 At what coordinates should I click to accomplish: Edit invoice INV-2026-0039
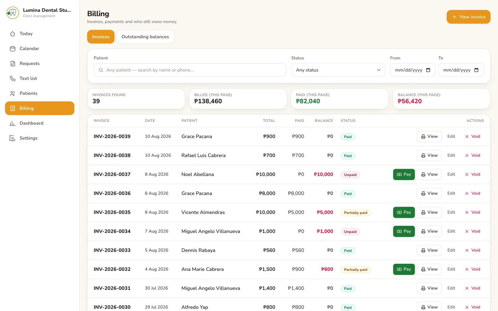pos(451,137)
